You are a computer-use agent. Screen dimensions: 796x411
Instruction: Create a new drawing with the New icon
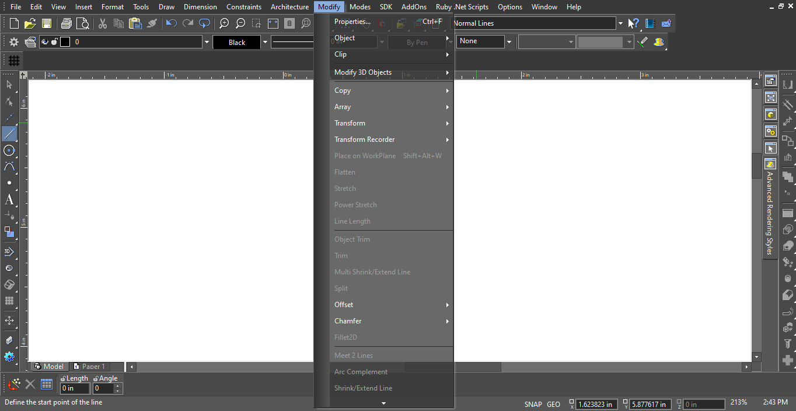(14, 23)
